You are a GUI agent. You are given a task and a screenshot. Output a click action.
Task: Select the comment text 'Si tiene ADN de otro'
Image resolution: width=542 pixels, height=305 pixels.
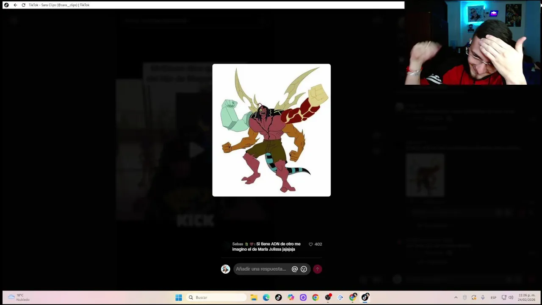(x=274, y=244)
